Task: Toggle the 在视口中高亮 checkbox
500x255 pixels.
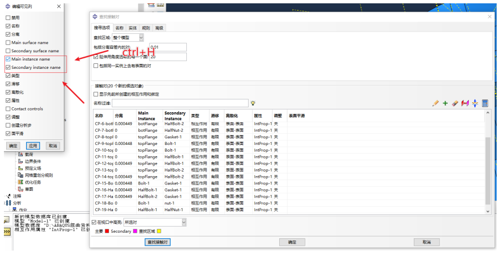Action: click(94, 222)
